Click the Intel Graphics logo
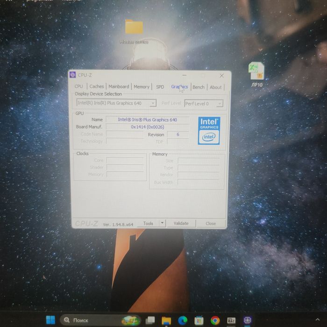This screenshot has height=327, width=327. [209, 130]
